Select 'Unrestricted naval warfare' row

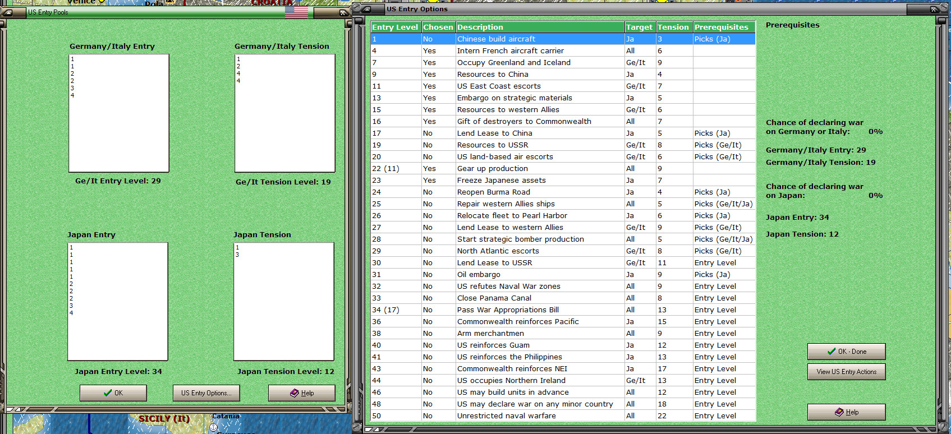point(563,416)
